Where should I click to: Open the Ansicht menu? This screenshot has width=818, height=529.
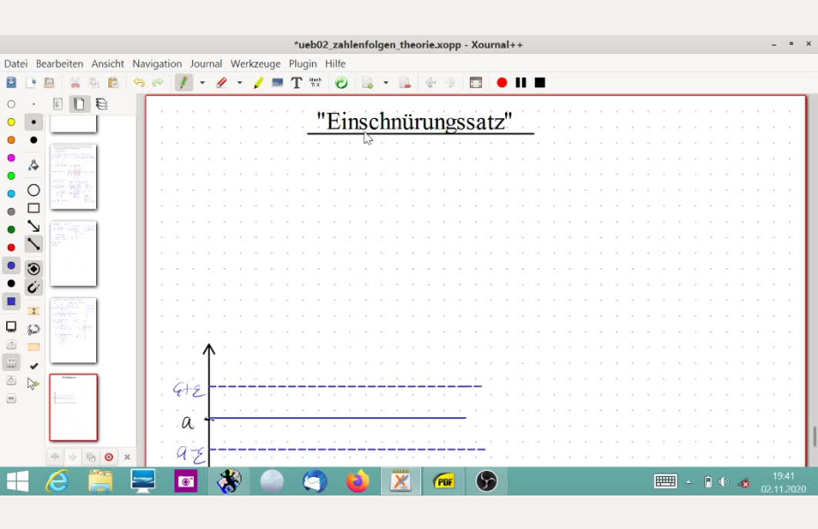108,63
